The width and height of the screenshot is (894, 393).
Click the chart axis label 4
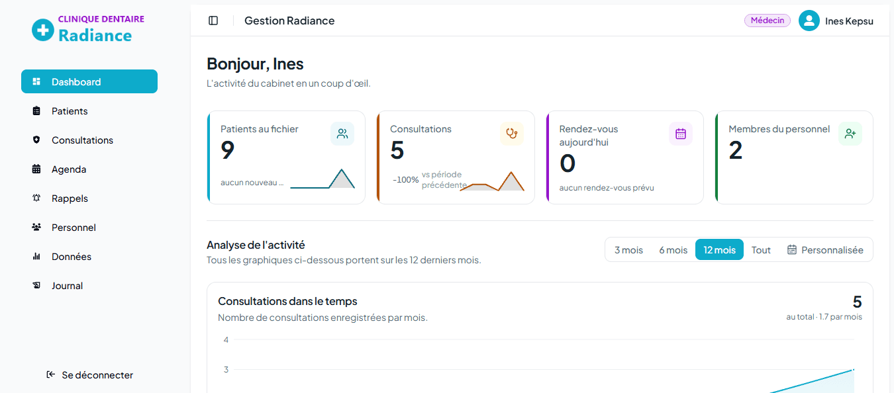pos(226,339)
